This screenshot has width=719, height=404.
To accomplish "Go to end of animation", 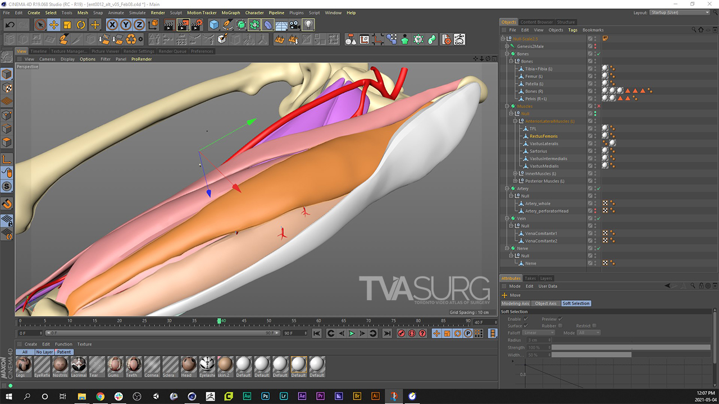I will coord(387,333).
